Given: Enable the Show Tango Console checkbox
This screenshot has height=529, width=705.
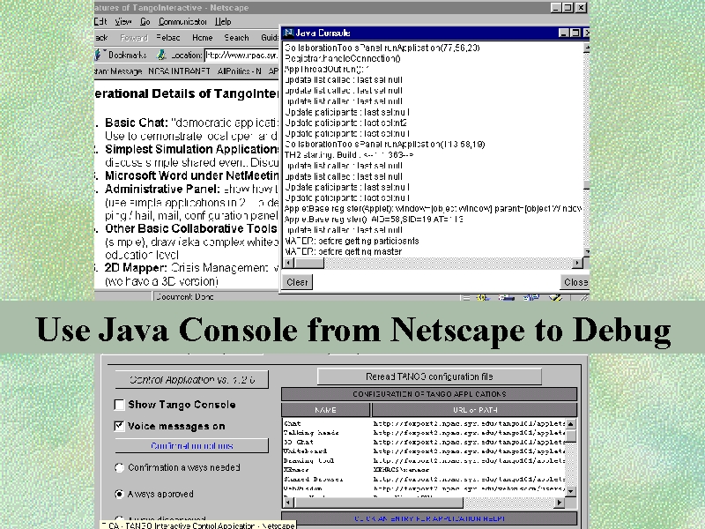Looking at the screenshot, I should coord(119,405).
